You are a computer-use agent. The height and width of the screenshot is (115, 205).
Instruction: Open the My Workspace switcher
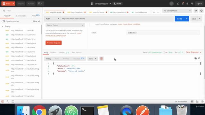[101, 4]
